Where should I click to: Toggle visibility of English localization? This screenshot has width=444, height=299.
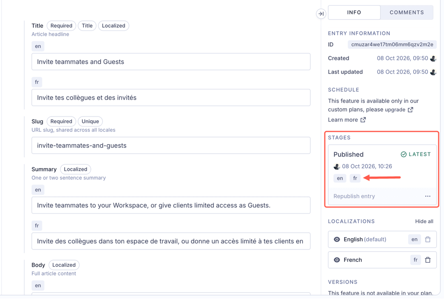tap(337, 239)
